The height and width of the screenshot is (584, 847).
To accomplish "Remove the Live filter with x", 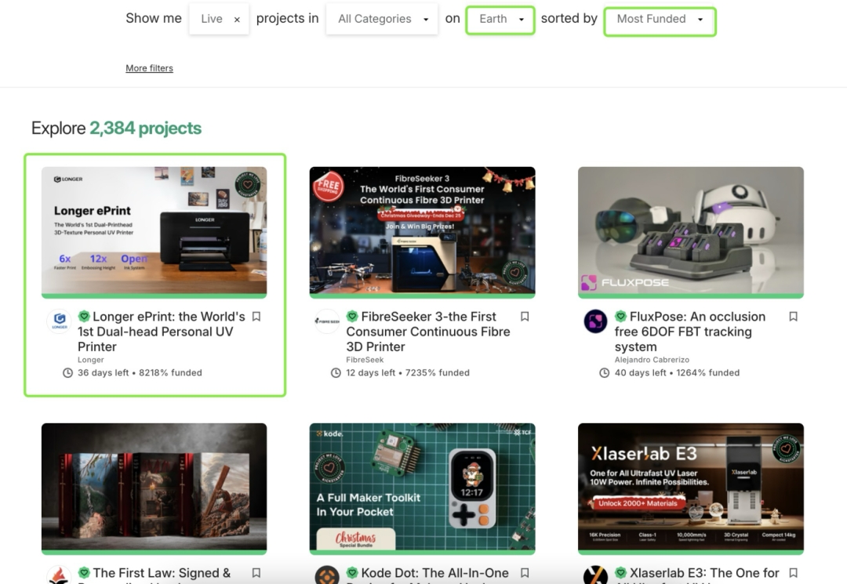I will 237,20.
